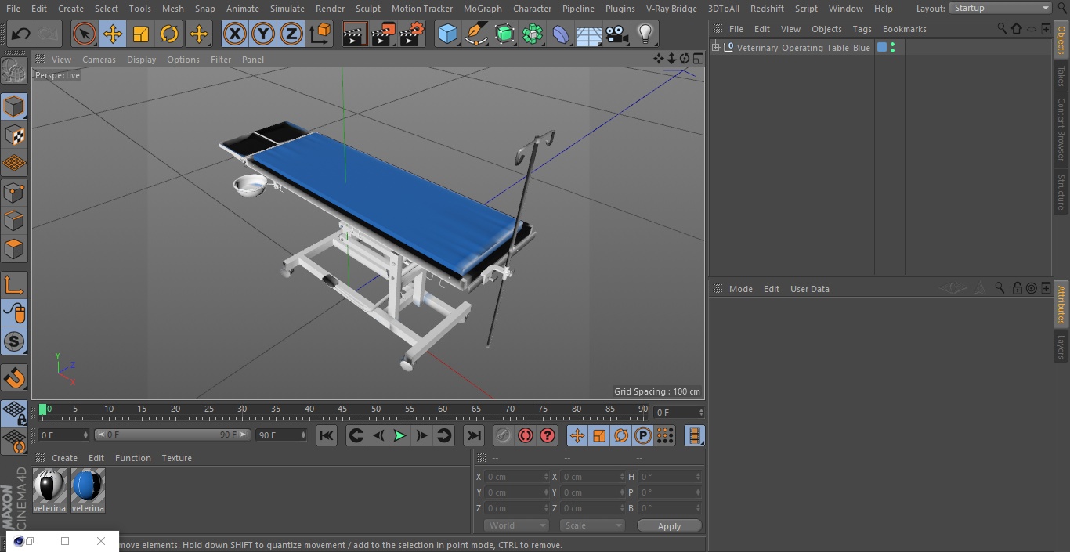Add a camera object
Viewport: 1070px width, 552px height.
pos(617,34)
